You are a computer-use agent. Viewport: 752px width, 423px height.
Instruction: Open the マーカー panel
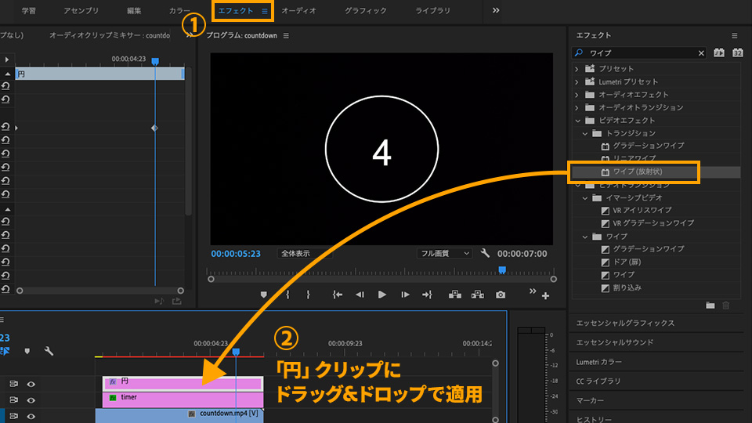click(590, 400)
